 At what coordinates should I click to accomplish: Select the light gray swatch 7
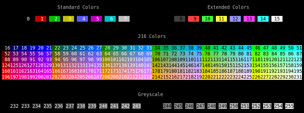[x=124, y=19]
